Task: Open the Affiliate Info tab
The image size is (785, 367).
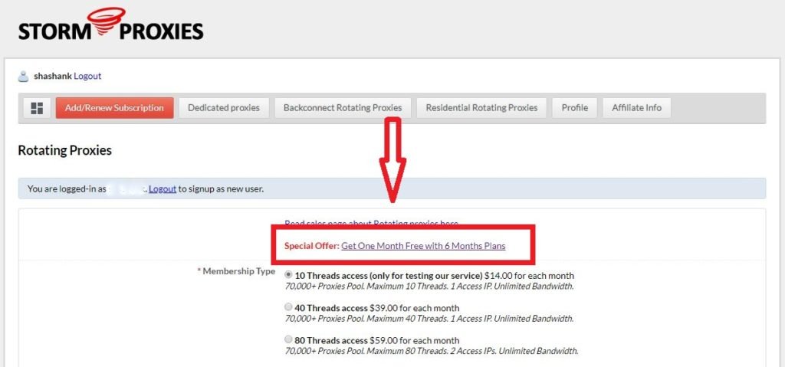Action: (637, 107)
